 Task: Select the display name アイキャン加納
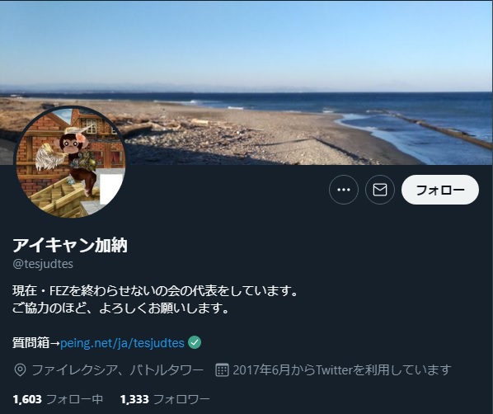[70, 246]
